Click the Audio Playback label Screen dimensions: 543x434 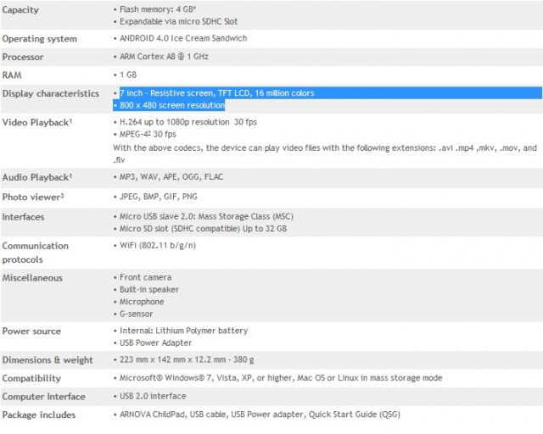36,176
